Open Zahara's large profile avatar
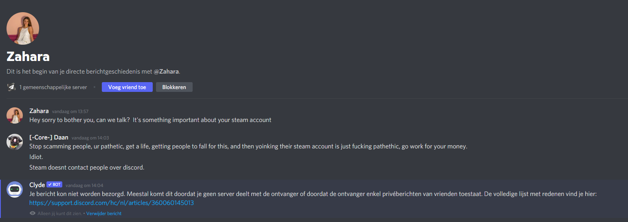 (23, 28)
